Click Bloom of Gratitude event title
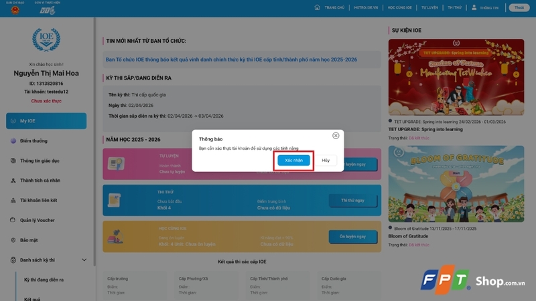The width and height of the screenshot is (536, 301). [x=408, y=236]
